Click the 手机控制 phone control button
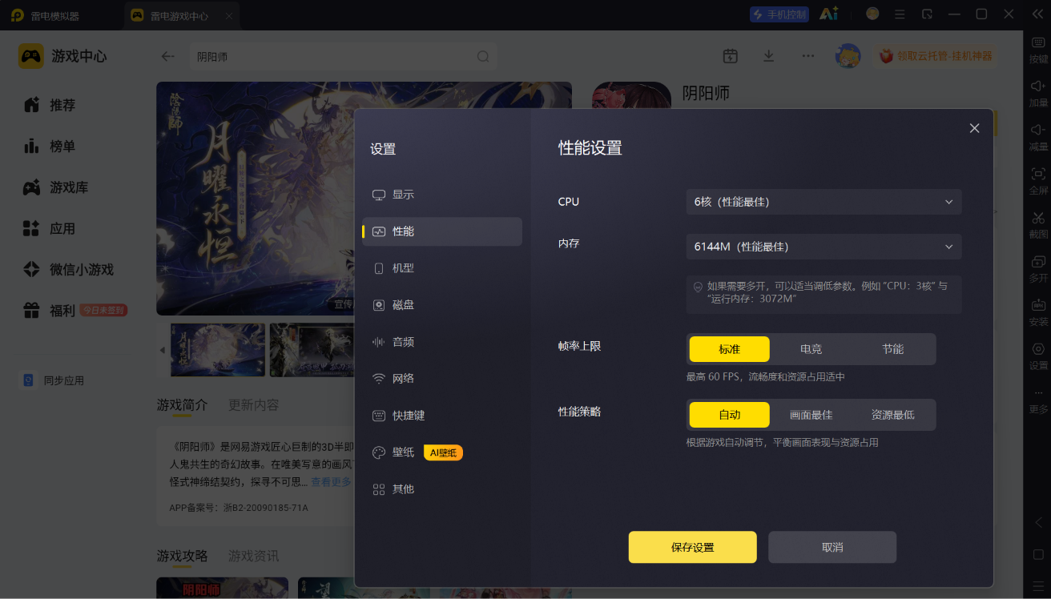 click(x=779, y=14)
